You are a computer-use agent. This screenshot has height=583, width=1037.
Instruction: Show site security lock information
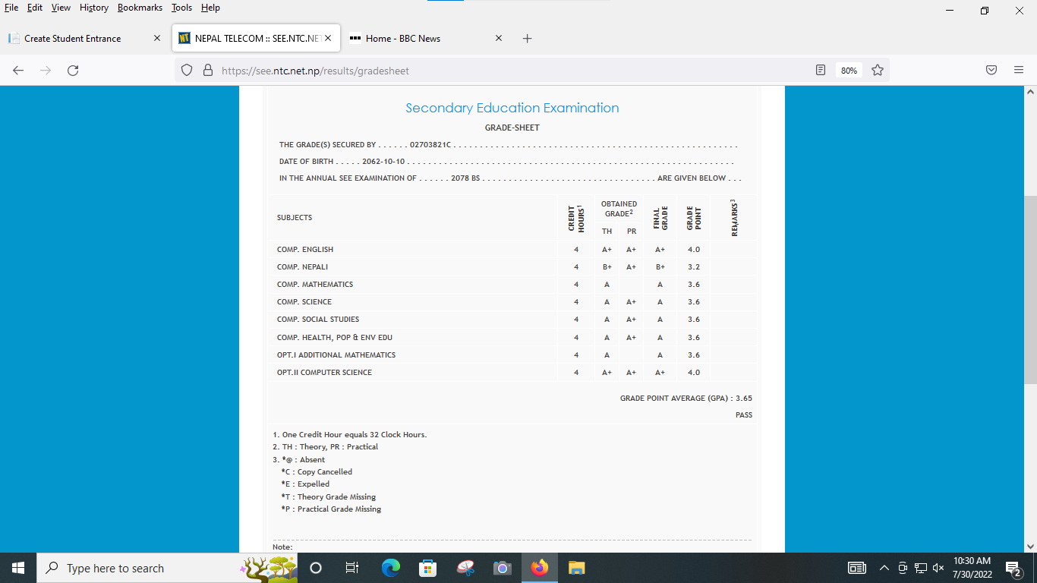tap(207, 71)
